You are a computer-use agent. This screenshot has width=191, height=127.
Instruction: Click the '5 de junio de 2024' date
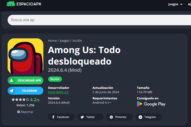[106, 92]
